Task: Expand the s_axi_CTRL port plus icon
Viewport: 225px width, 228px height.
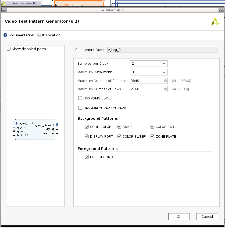Action: [17, 123]
